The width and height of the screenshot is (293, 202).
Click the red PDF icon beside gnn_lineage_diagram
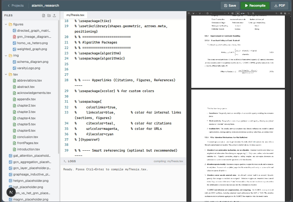(x=14, y=37)
